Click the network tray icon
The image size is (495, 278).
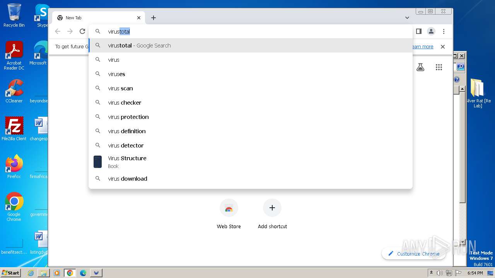449,273
